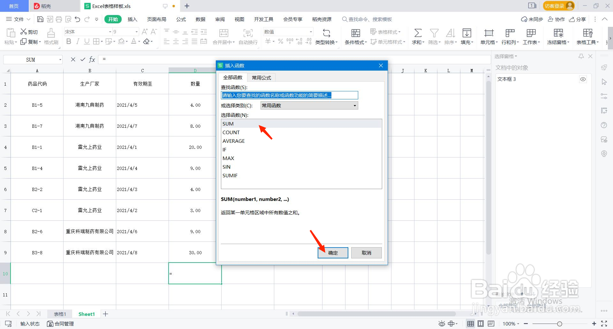This screenshot has height=329, width=613.
Task: Switch to Page Break Preview in status bar
Action: click(x=491, y=324)
